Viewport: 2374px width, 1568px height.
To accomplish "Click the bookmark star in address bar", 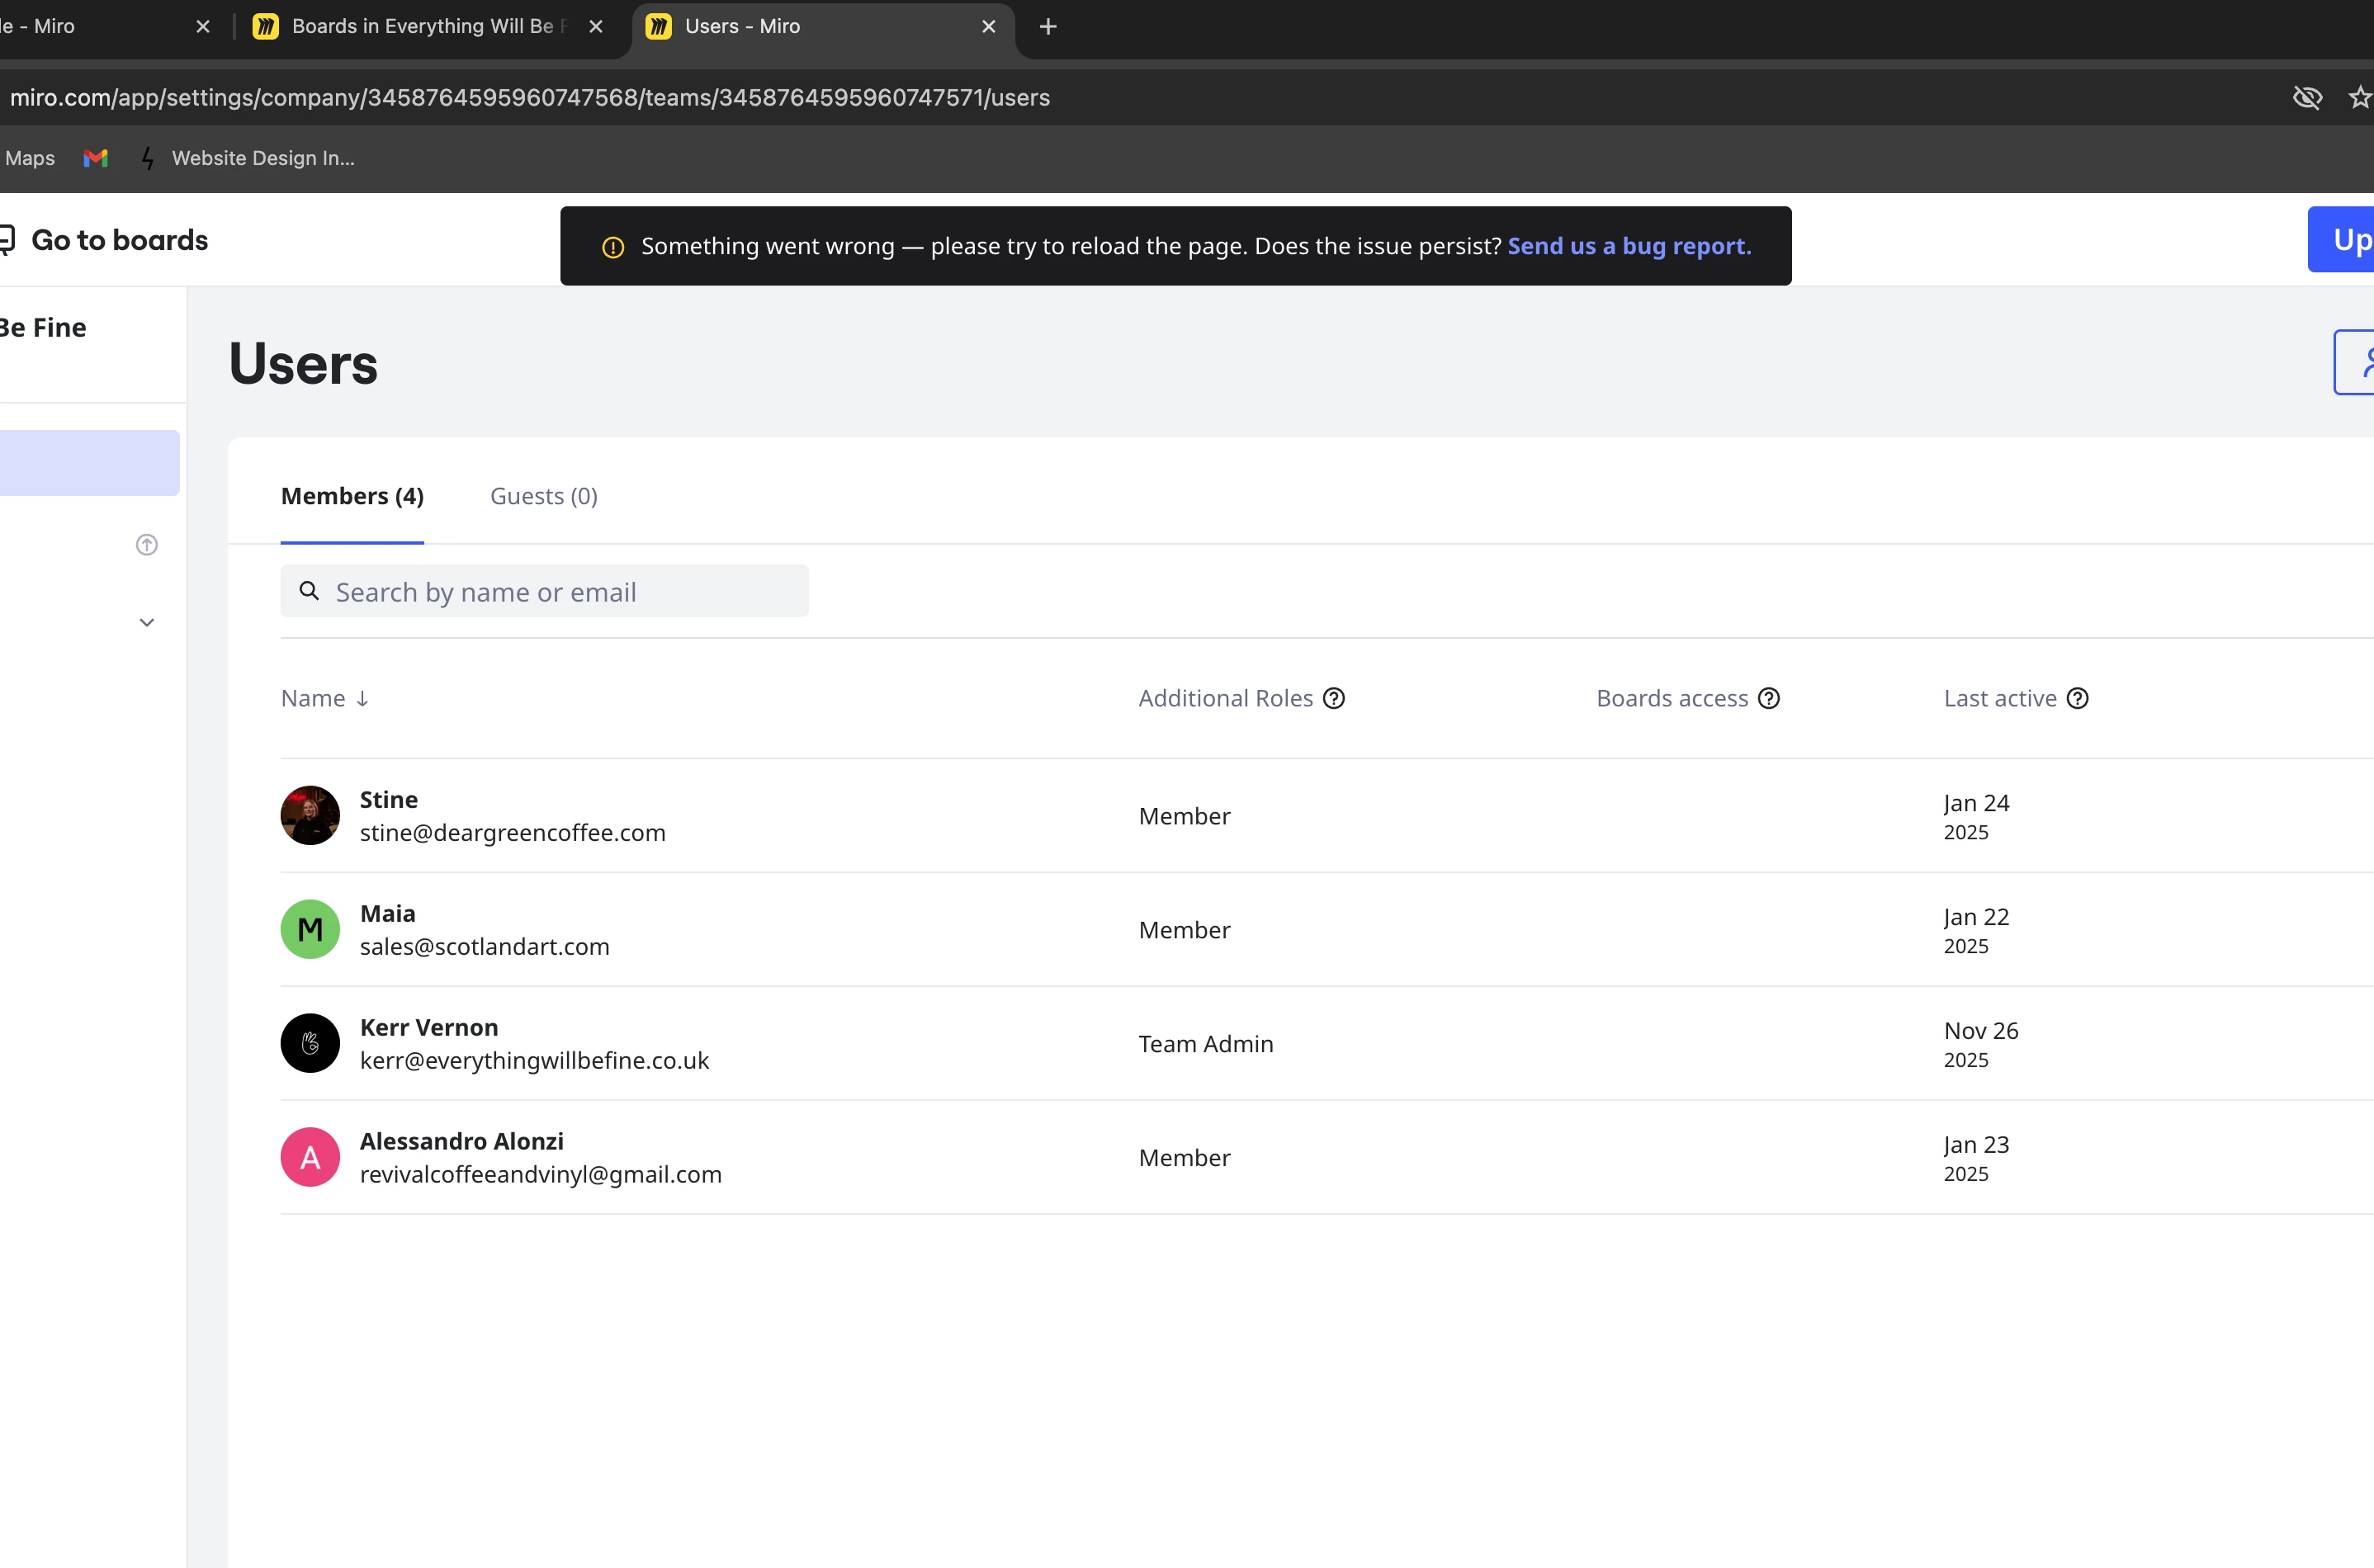I will [2359, 97].
